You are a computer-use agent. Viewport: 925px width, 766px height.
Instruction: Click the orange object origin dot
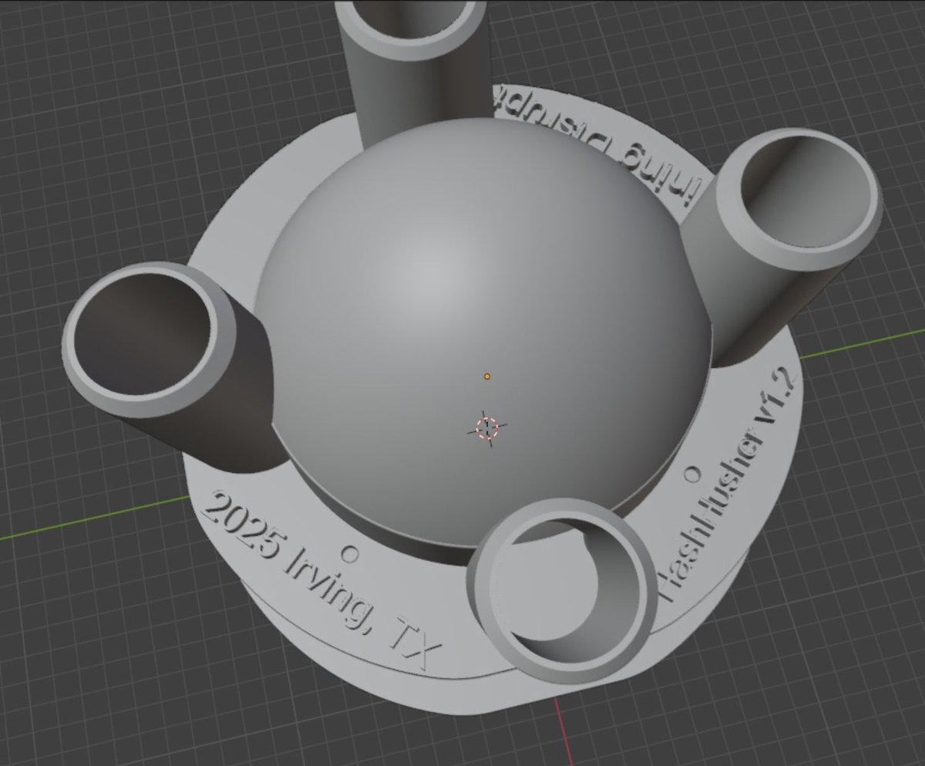[x=487, y=376]
